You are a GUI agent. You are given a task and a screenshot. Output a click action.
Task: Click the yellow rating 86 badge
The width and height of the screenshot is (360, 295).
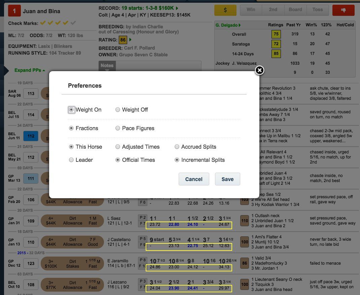pos(123,40)
